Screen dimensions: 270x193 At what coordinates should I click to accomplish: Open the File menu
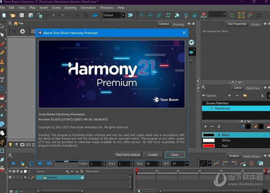pyautogui.click(x=2, y=8)
